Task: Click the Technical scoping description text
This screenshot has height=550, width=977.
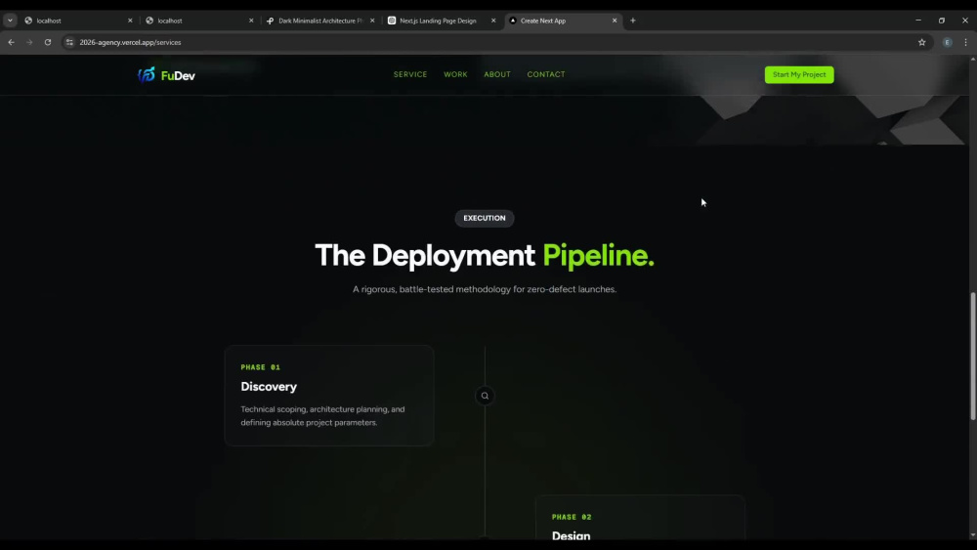Action: click(322, 416)
